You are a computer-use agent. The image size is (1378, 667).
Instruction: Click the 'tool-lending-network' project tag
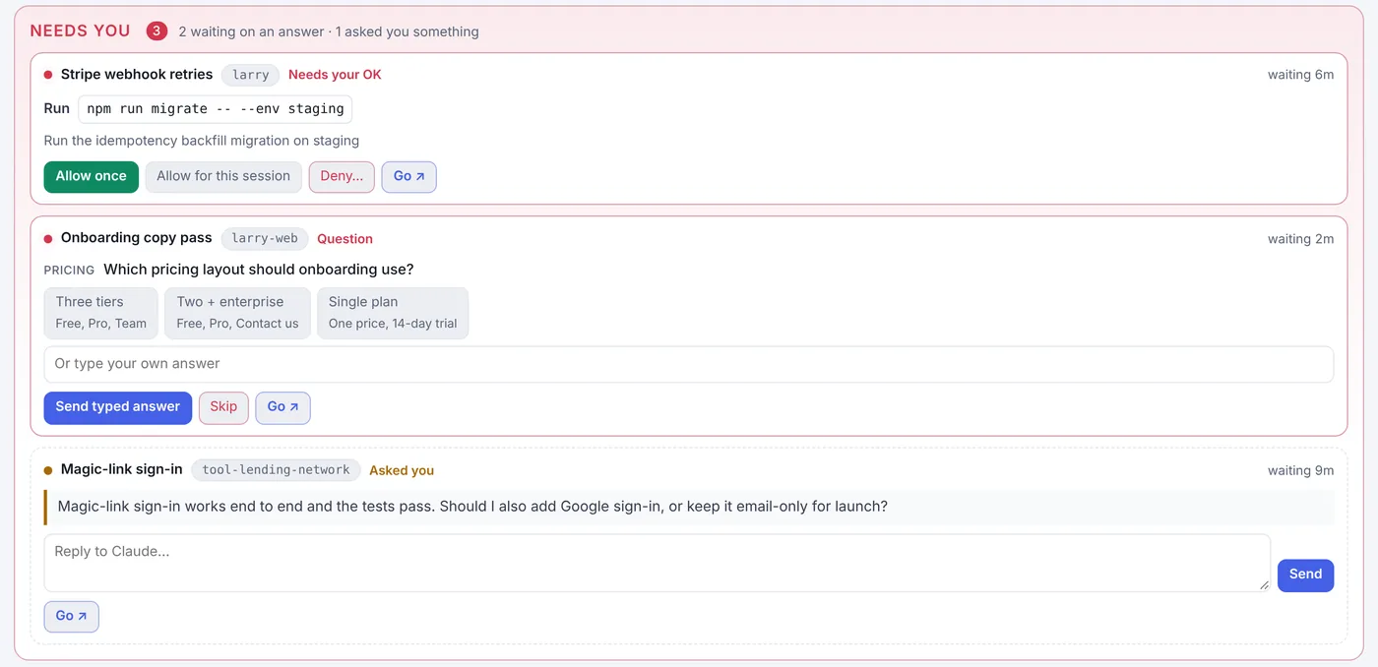tap(276, 470)
